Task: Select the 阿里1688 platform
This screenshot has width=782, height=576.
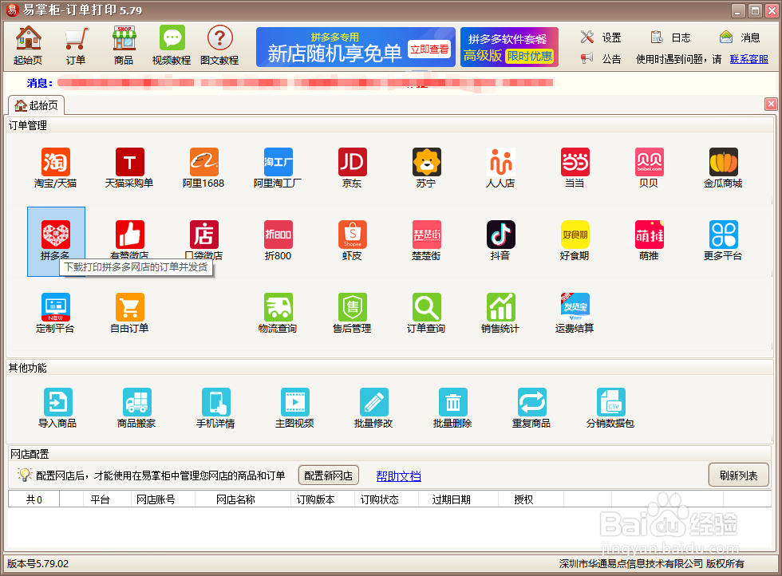Action: pyautogui.click(x=203, y=168)
